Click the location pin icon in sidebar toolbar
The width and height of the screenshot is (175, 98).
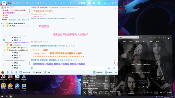(x=8, y=7)
